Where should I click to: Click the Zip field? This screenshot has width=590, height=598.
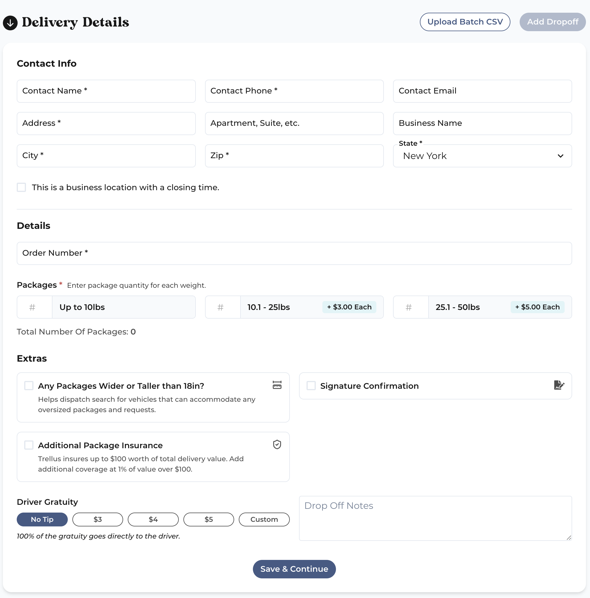pyautogui.click(x=294, y=156)
